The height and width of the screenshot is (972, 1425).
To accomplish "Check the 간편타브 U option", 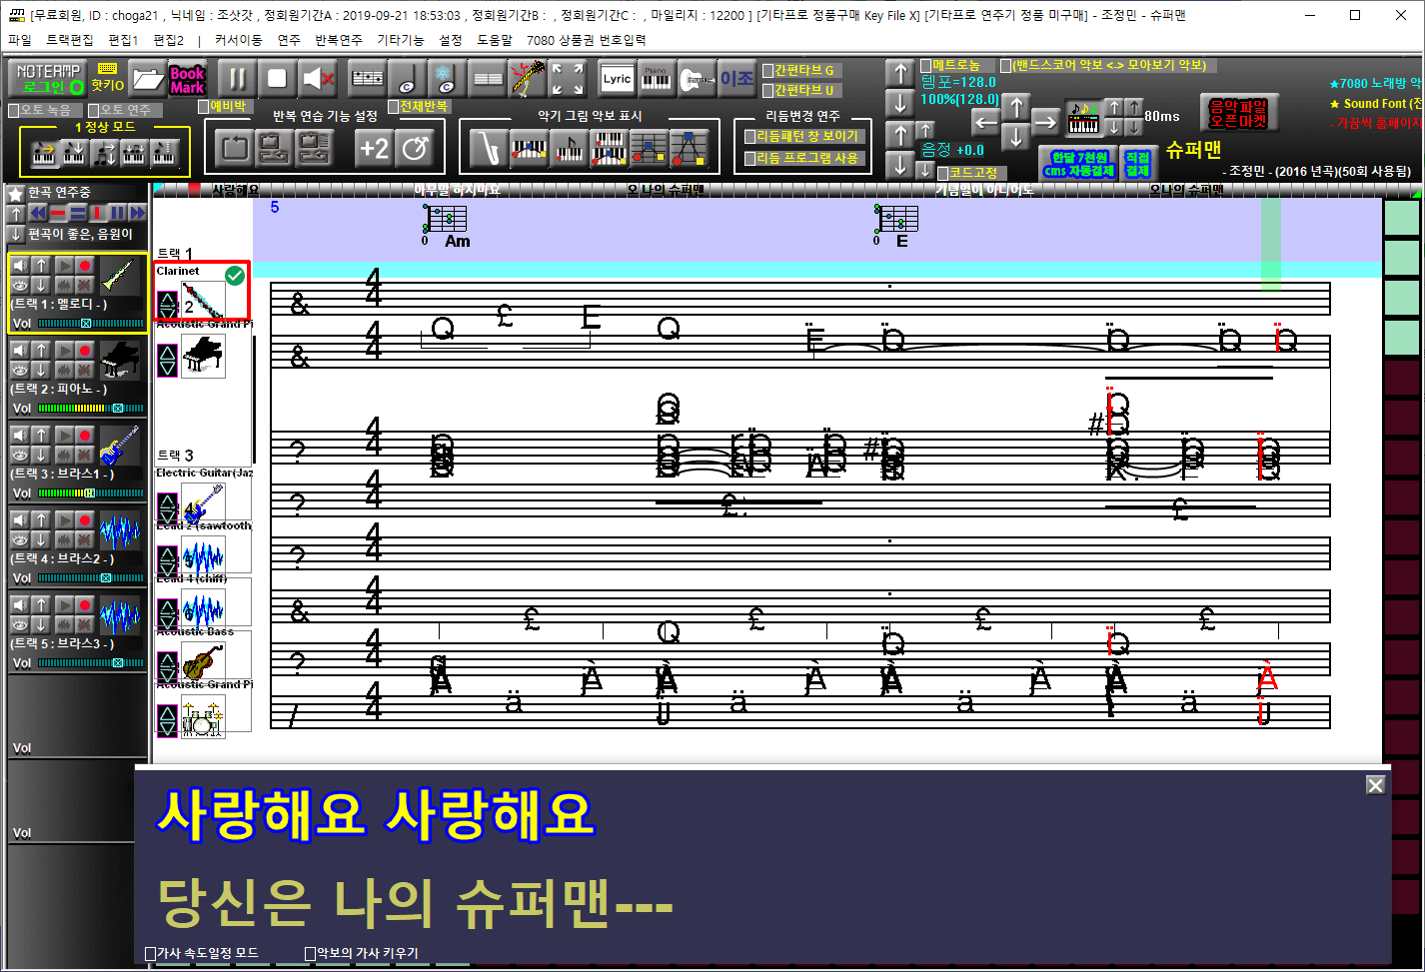I will click(x=767, y=91).
